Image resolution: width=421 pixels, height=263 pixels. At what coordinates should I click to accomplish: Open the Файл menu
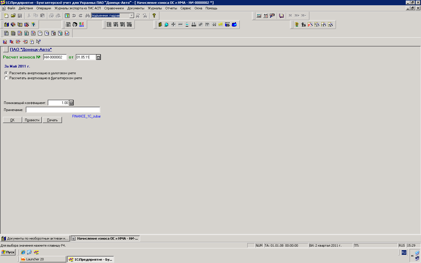pyautogui.click(x=11, y=8)
